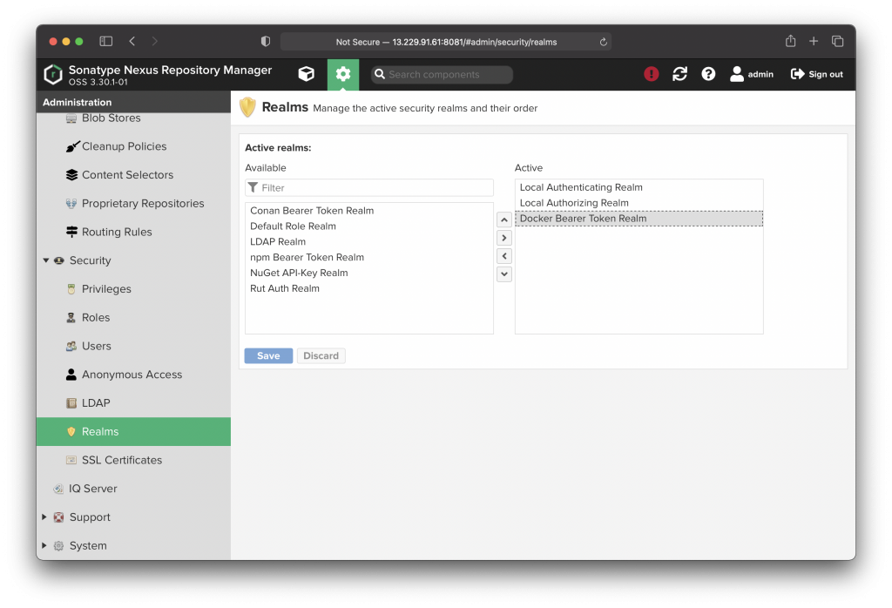The height and width of the screenshot is (608, 892).
Task: Deactivate realm using the left arrow button
Action: click(x=504, y=255)
